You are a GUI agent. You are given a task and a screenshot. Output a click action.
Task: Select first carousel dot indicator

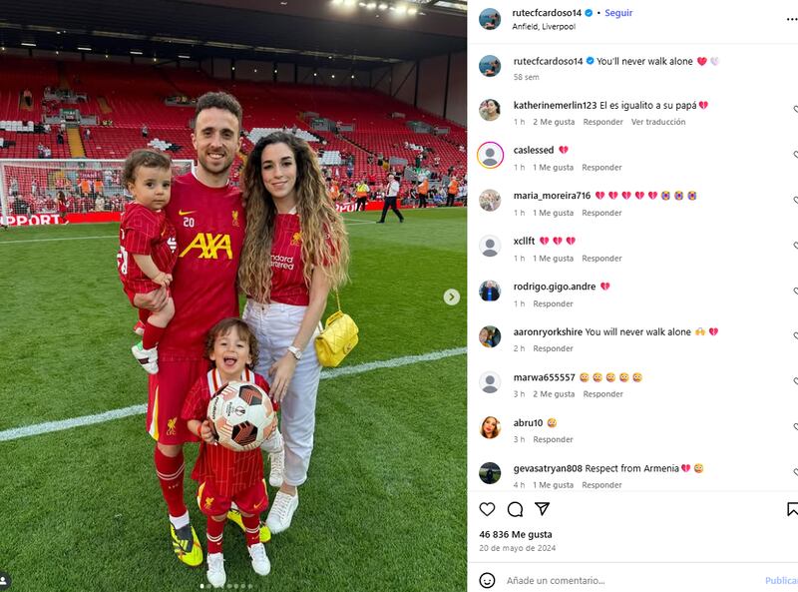202,586
